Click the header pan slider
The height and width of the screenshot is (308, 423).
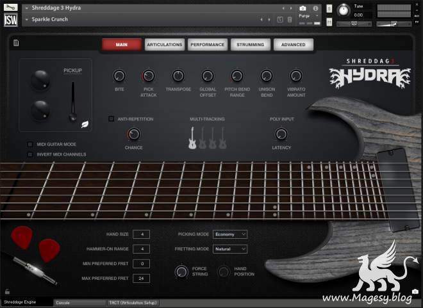(354, 24)
